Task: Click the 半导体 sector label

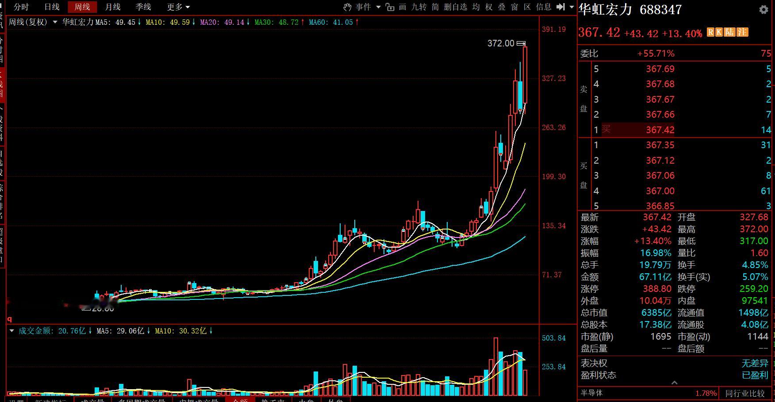Action: click(x=591, y=393)
